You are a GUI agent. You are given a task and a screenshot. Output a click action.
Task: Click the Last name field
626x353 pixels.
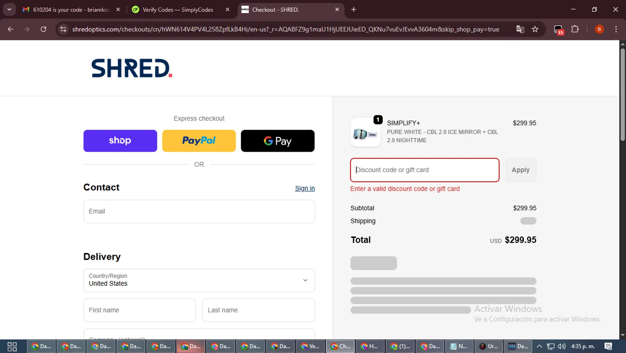[259, 310]
